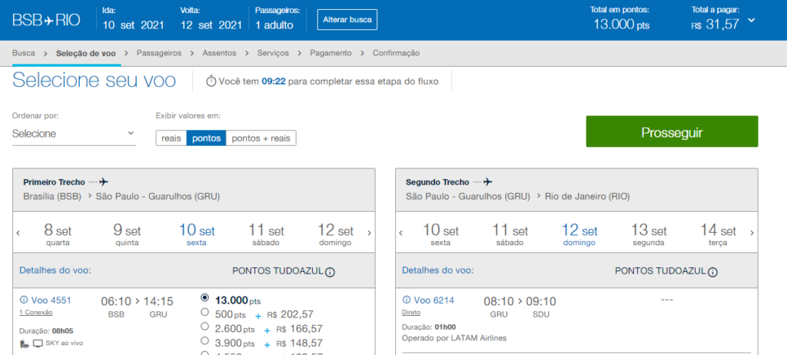Go to the Busca breadcrumb step

pos(24,53)
